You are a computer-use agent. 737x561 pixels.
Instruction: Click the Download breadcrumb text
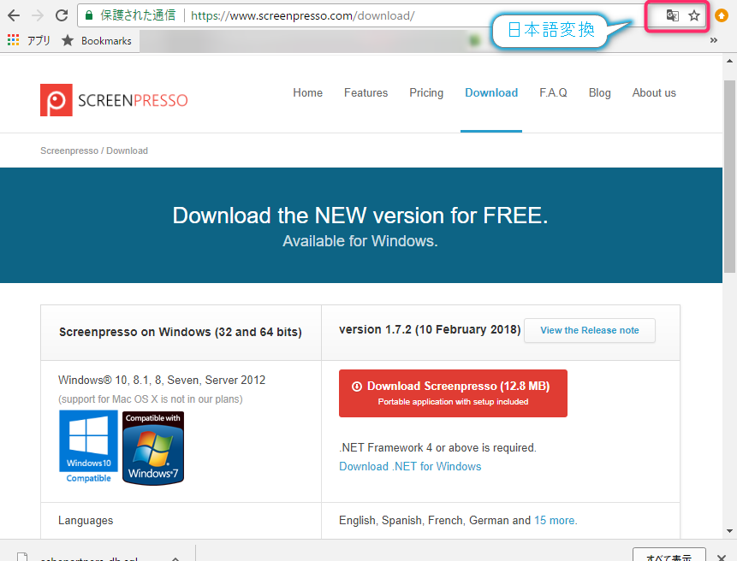pyautogui.click(x=127, y=151)
